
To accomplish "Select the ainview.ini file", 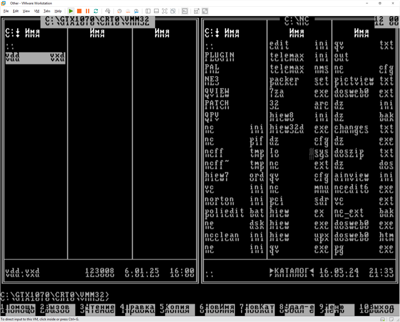I will tap(364, 177).
